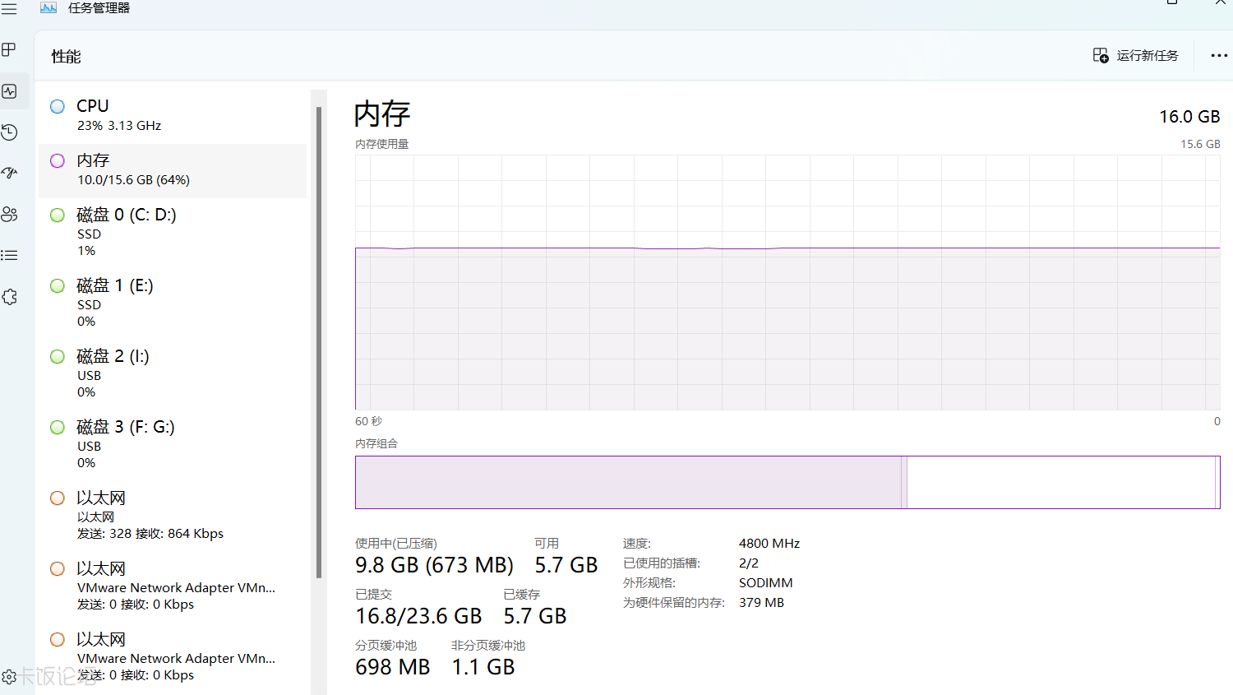Click the 非分页缓冲池 1.1 GB value
The image size is (1233, 695).
(483, 667)
